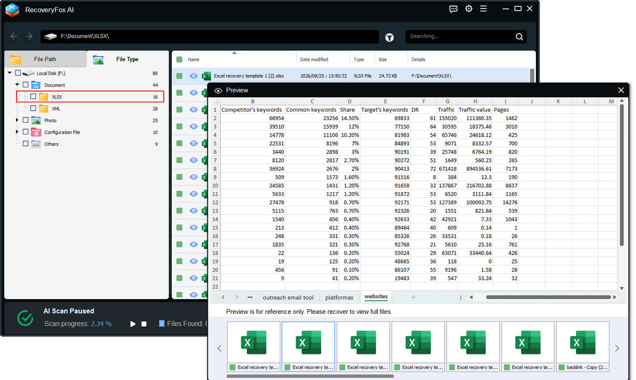Click the search magnifier icon
The width and height of the screenshot is (636, 380).
[x=519, y=37]
